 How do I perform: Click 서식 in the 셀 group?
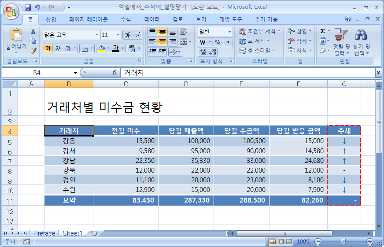tap(300, 51)
